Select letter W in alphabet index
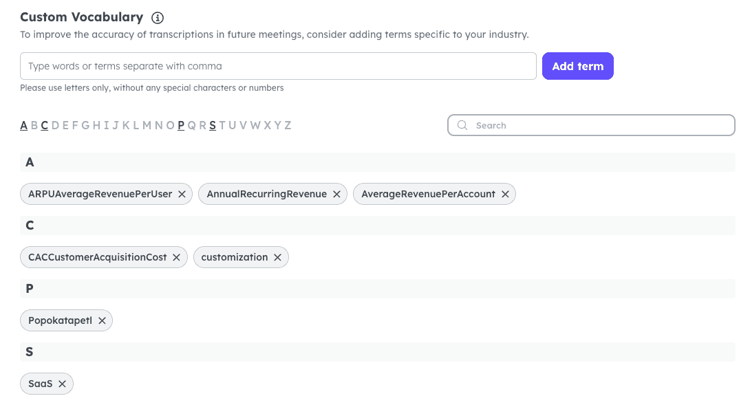The width and height of the screenshot is (750, 407). (255, 125)
